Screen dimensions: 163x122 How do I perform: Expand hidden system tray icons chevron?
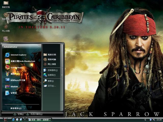pos(145,120)
